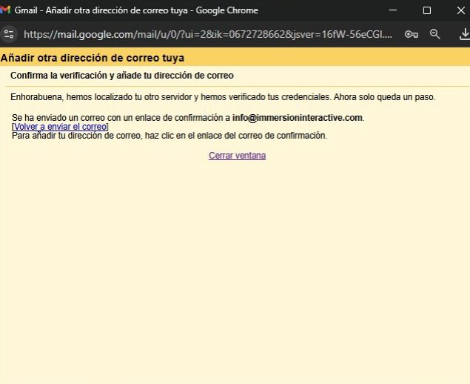Viewport: 470px width, 384px height.
Task: Click the mail.google.com URL address field
Action: coord(207,34)
